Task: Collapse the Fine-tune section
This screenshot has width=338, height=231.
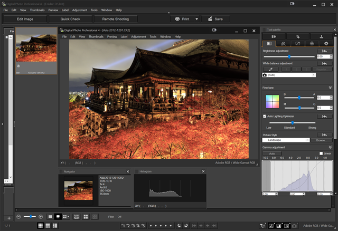Action: [x=330, y=88]
